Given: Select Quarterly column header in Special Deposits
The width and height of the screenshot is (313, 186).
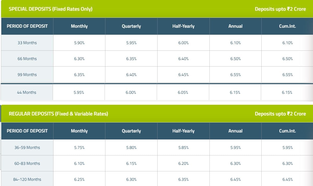Looking at the screenshot, I should 131,26.
